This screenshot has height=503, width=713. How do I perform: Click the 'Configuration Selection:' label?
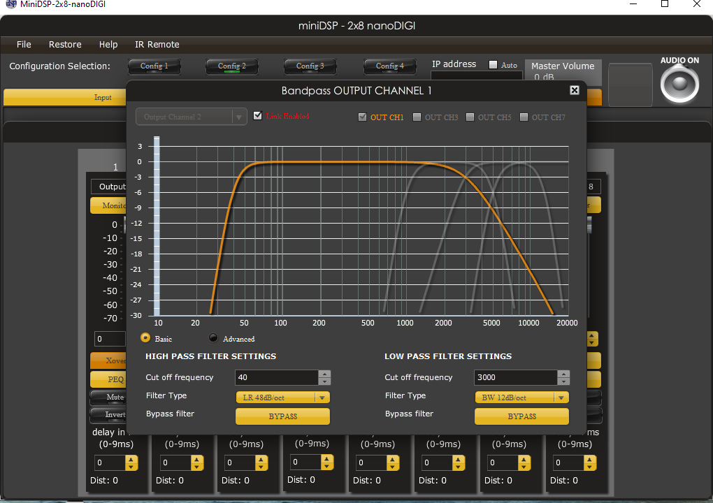[x=59, y=66]
